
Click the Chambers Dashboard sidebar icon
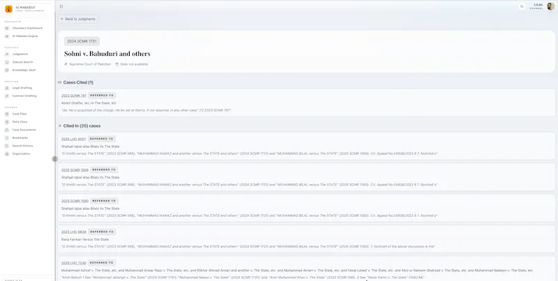coord(7,28)
